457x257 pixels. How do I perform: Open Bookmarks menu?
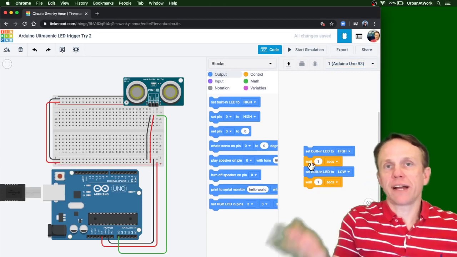[x=103, y=3]
